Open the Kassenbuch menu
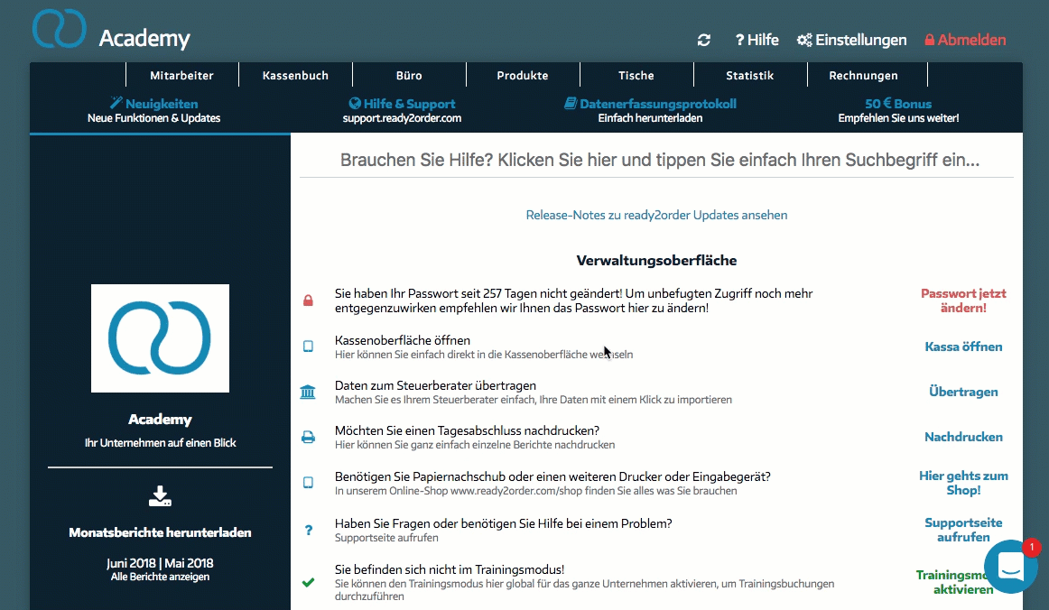The image size is (1049, 610). (295, 75)
